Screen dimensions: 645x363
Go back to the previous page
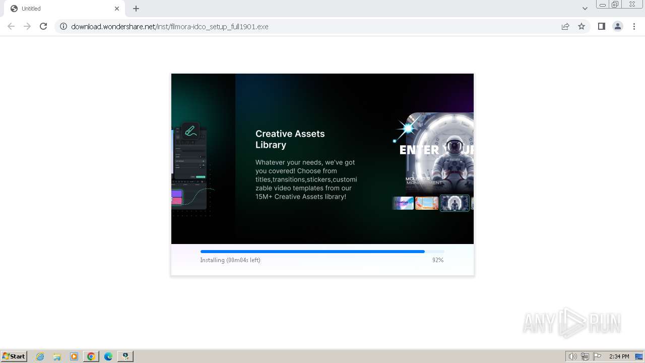coord(11,26)
